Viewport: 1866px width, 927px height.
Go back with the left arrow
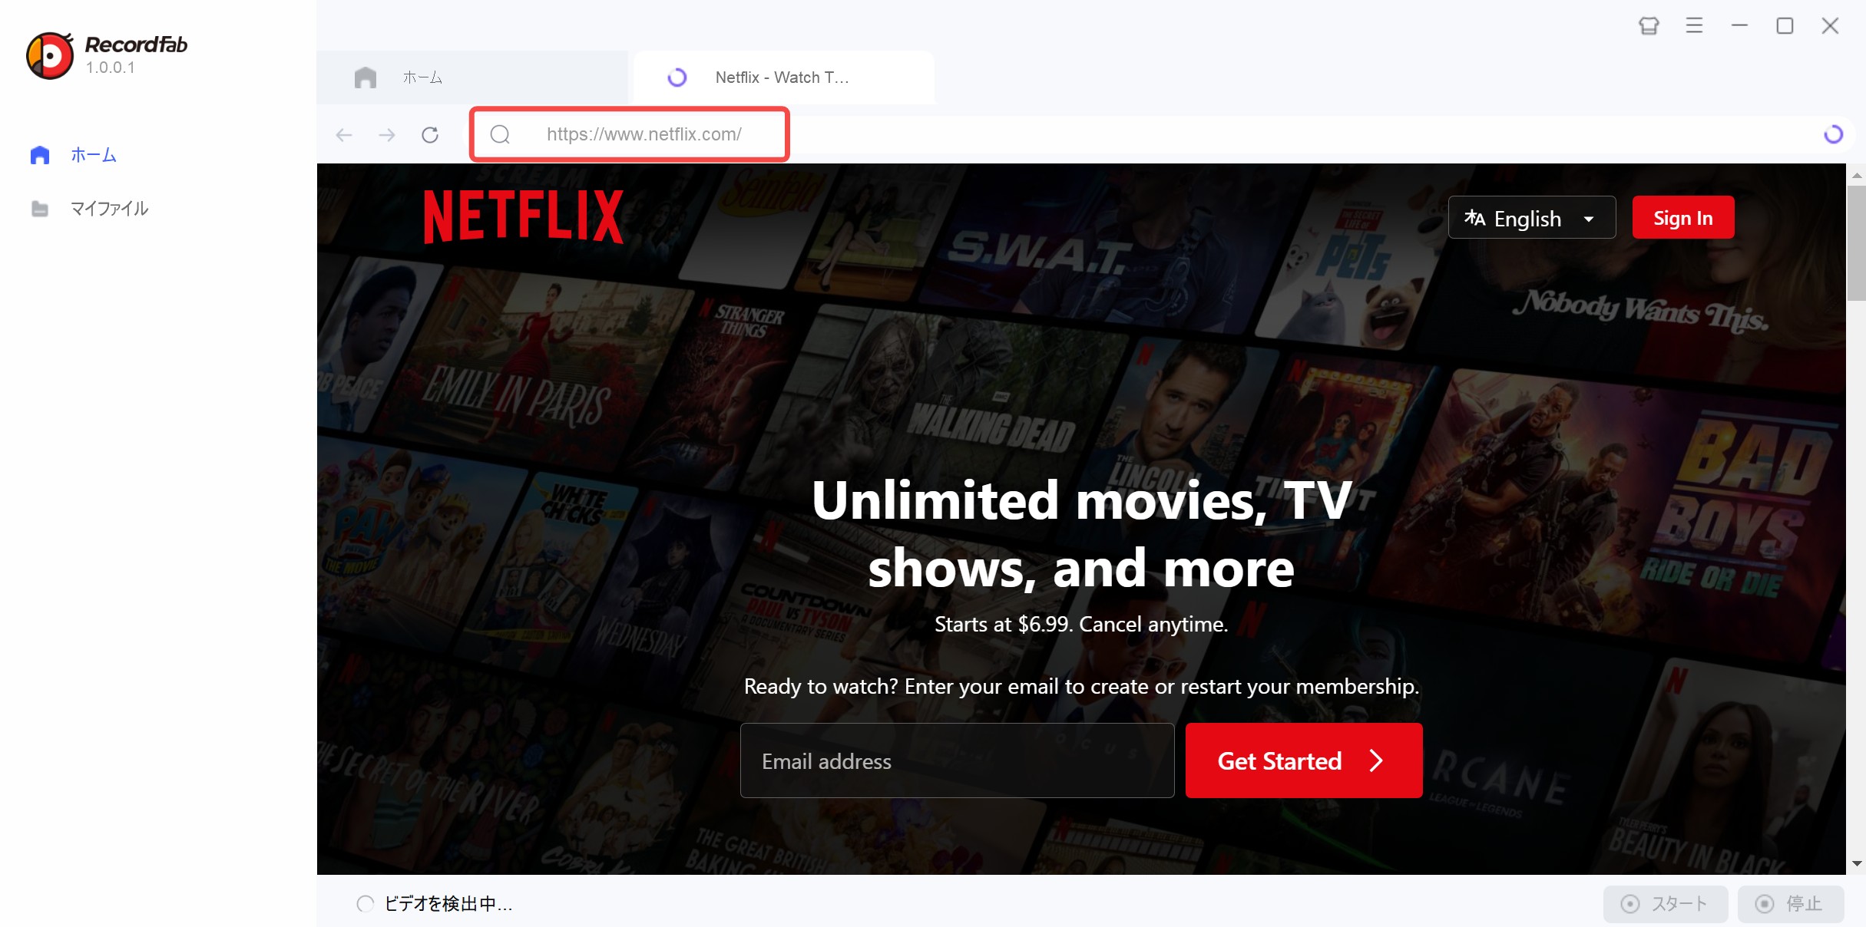point(344,135)
